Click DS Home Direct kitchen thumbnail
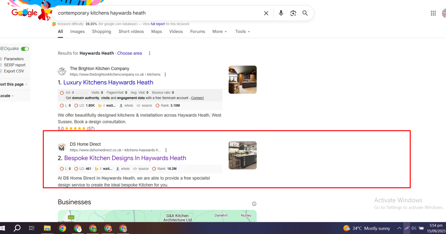The image size is (446, 234). pos(243,155)
